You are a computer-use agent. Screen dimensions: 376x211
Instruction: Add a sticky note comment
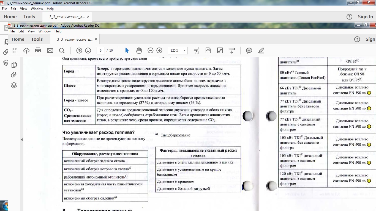tap(249, 51)
